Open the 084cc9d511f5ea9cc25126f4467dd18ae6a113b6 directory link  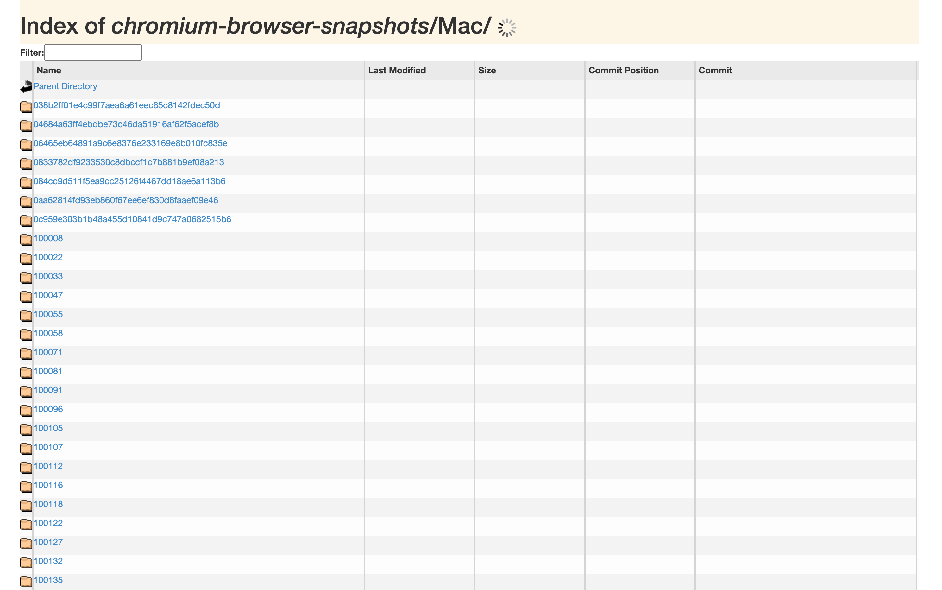click(x=129, y=181)
